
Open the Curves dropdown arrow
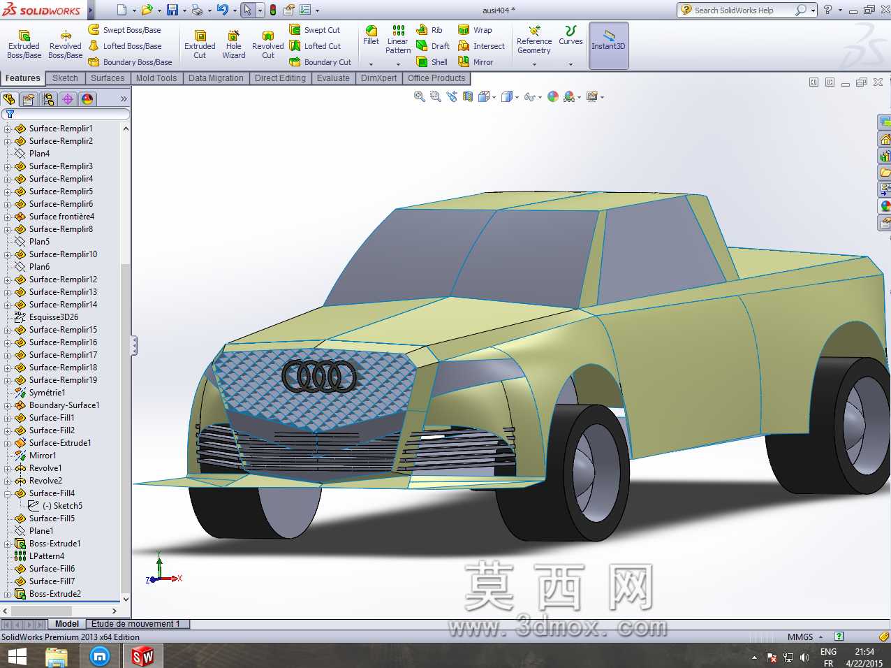[570, 64]
